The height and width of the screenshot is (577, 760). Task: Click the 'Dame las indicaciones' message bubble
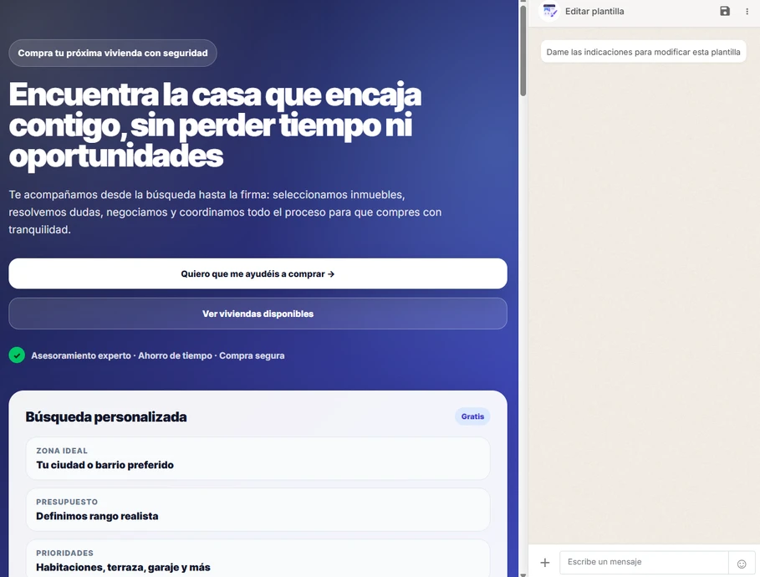pyautogui.click(x=643, y=52)
